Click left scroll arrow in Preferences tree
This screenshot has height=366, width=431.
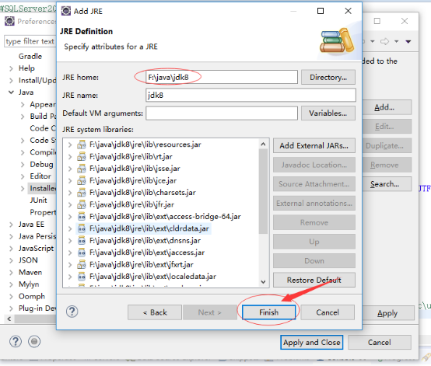(9, 319)
